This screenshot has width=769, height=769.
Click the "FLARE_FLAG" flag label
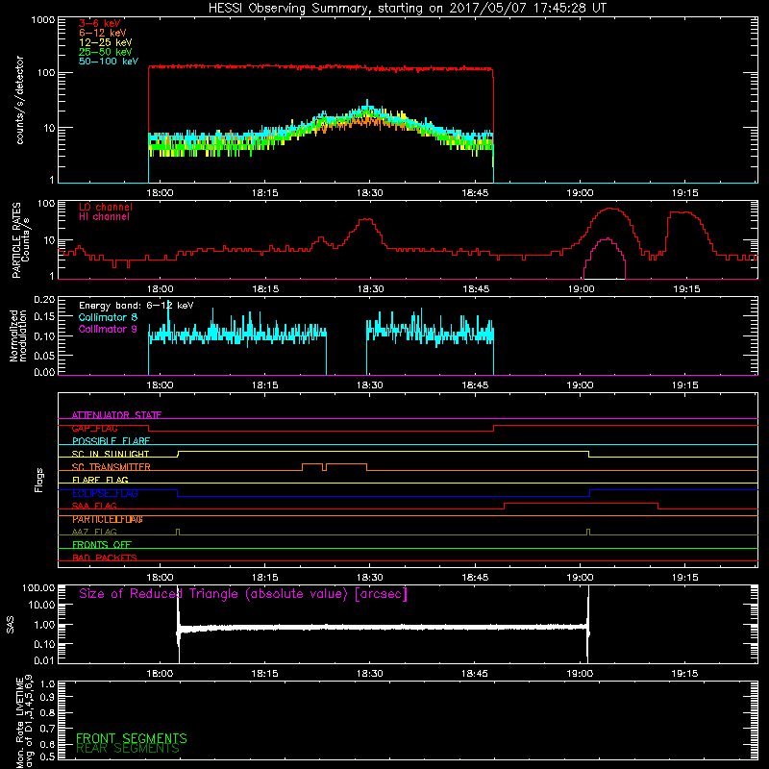100,480
